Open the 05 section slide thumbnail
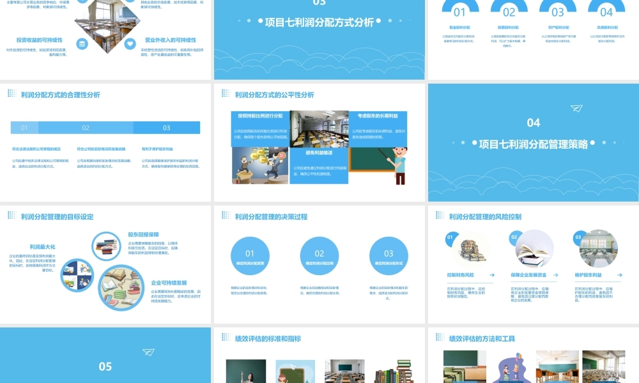639x383 pixels. pyautogui.click(x=105, y=355)
